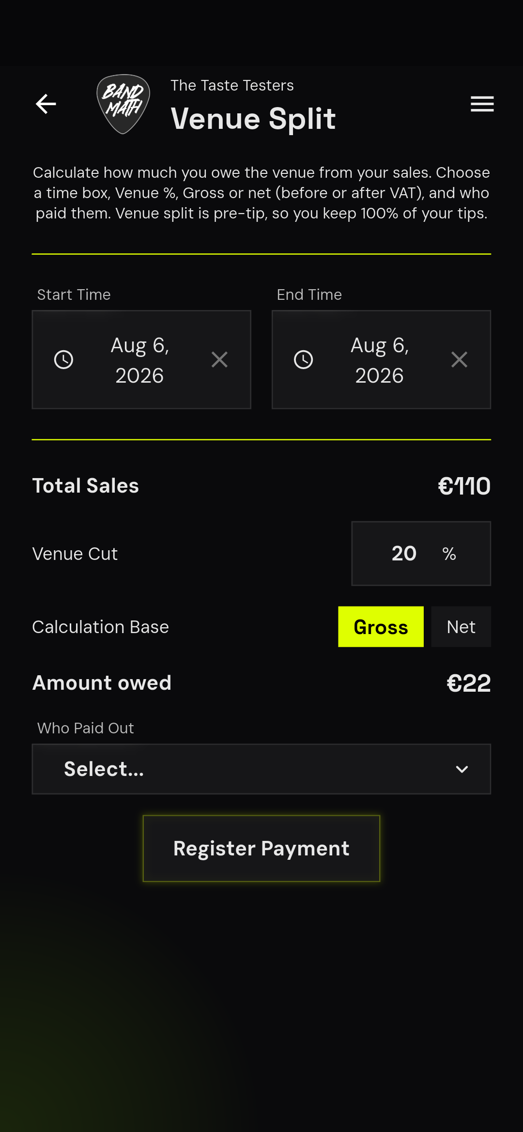Viewport: 523px width, 1132px height.
Task: Open the Who Paid Out dropdown
Action: click(261, 769)
